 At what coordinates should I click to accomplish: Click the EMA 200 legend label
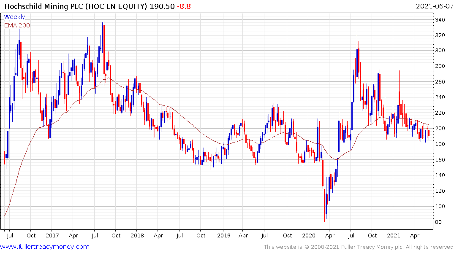click(x=17, y=25)
